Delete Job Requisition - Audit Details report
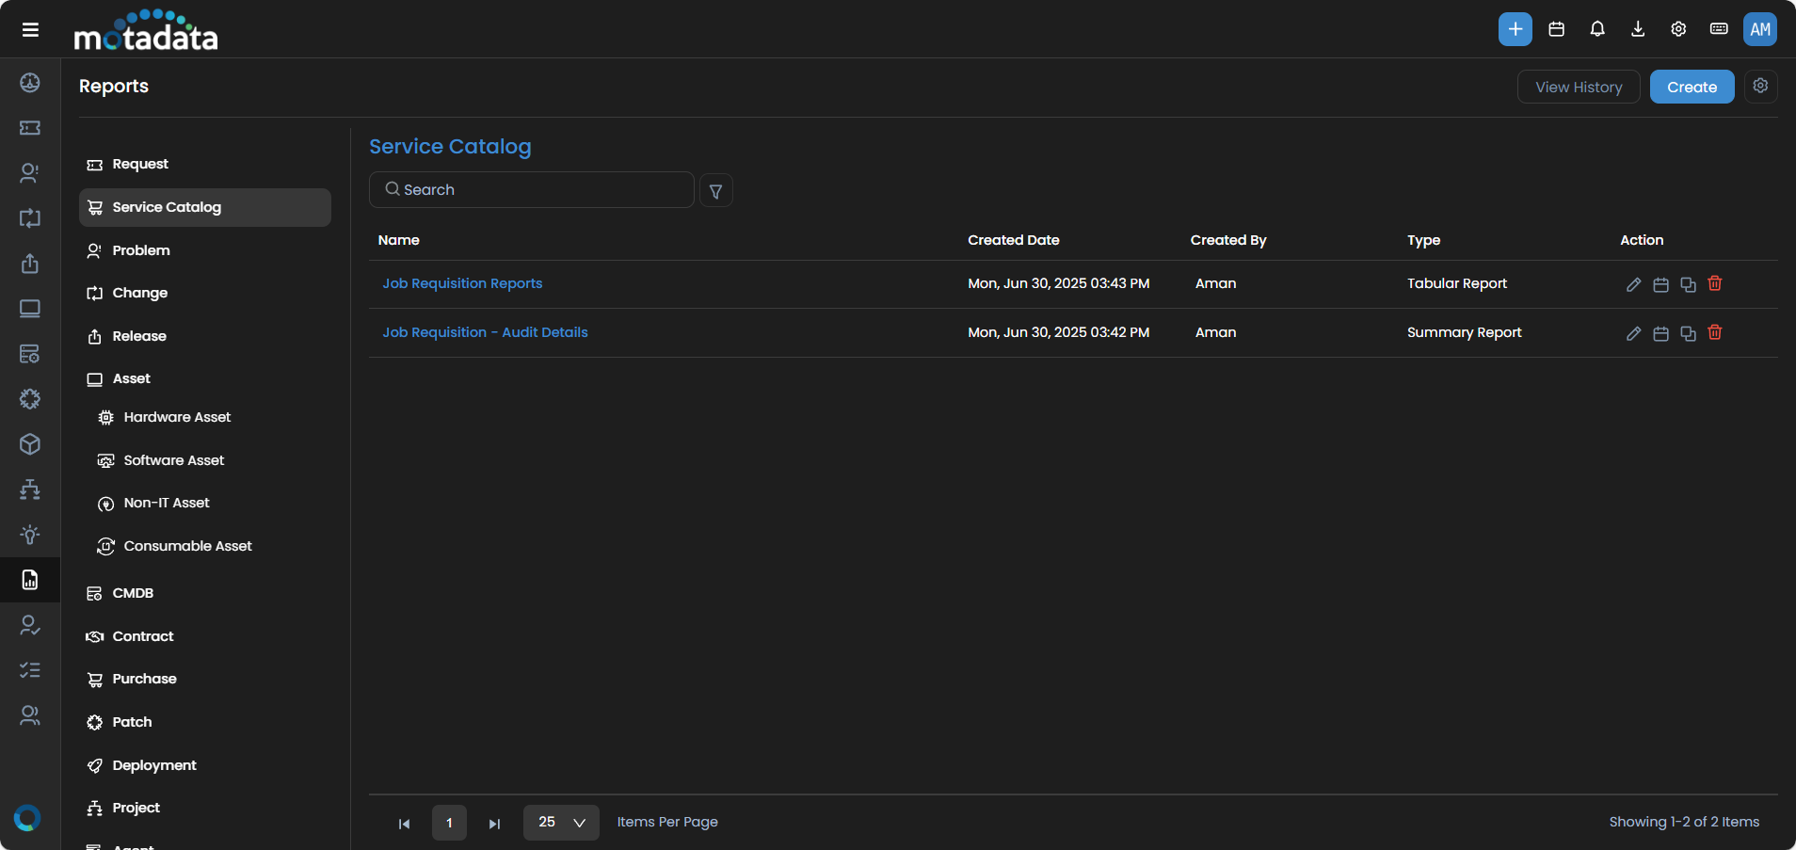 tap(1715, 332)
